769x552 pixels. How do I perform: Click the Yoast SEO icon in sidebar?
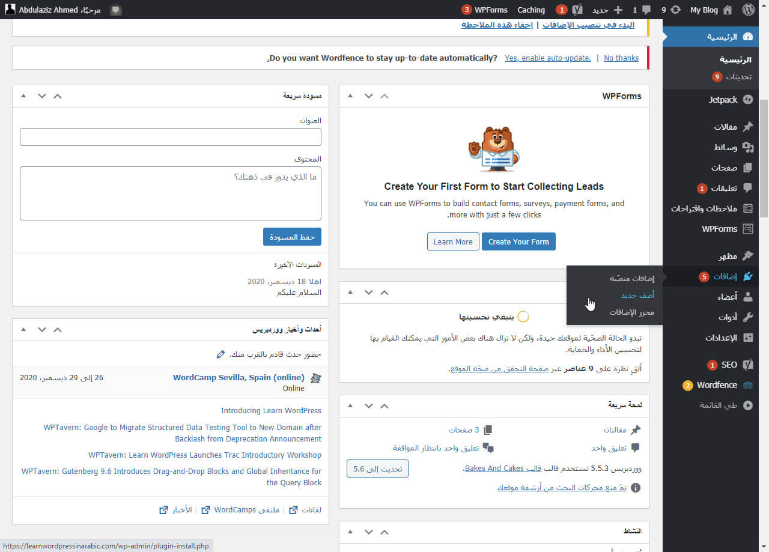pyautogui.click(x=748, y=365)
